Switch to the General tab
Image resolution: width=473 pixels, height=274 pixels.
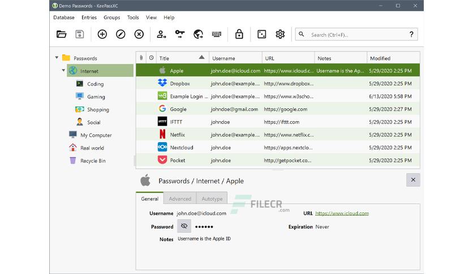[149, 199]
